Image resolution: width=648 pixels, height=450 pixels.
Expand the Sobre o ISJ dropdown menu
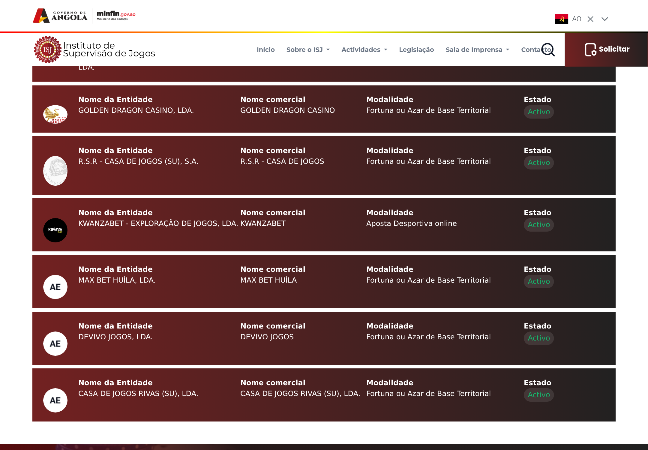308,49
